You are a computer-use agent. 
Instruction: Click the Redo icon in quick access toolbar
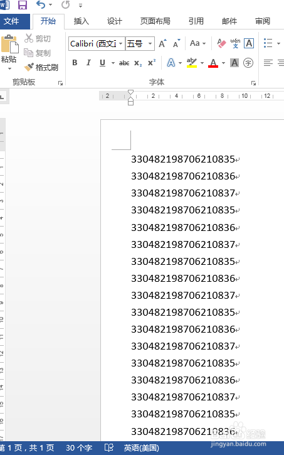point(65,4)
